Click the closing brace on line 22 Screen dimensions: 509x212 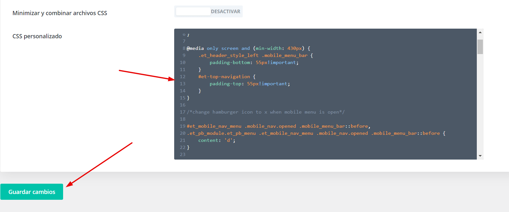188,147
